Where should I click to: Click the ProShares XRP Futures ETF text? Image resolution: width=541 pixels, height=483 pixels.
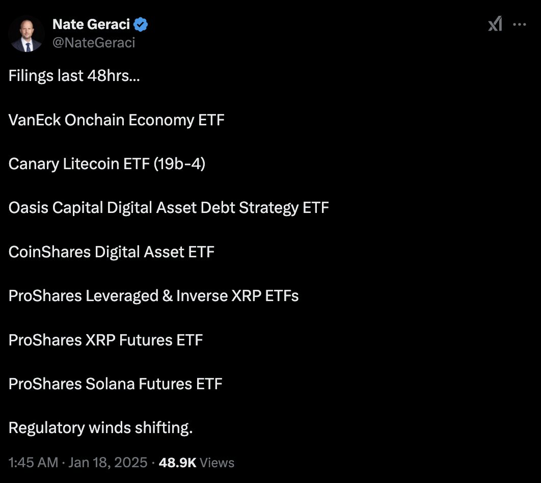(106, 340)
